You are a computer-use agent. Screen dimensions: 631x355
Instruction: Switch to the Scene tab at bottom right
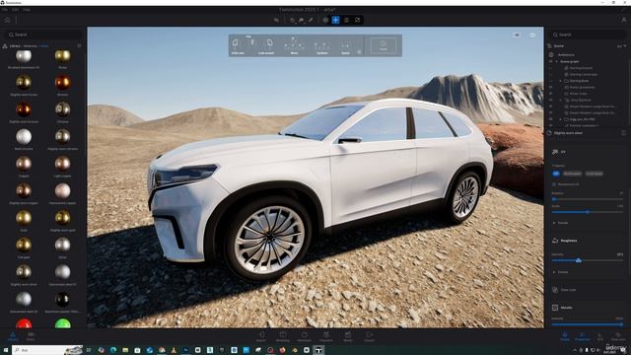pyautogui.click(x=565, y=336)
